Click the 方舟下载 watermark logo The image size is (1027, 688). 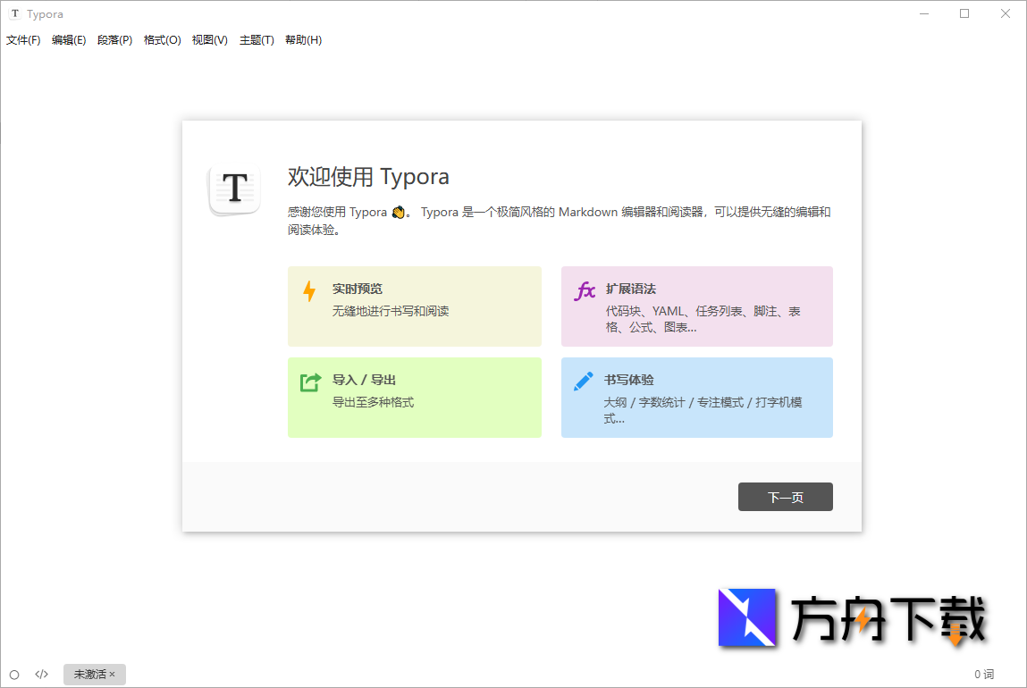pos(749,618)
